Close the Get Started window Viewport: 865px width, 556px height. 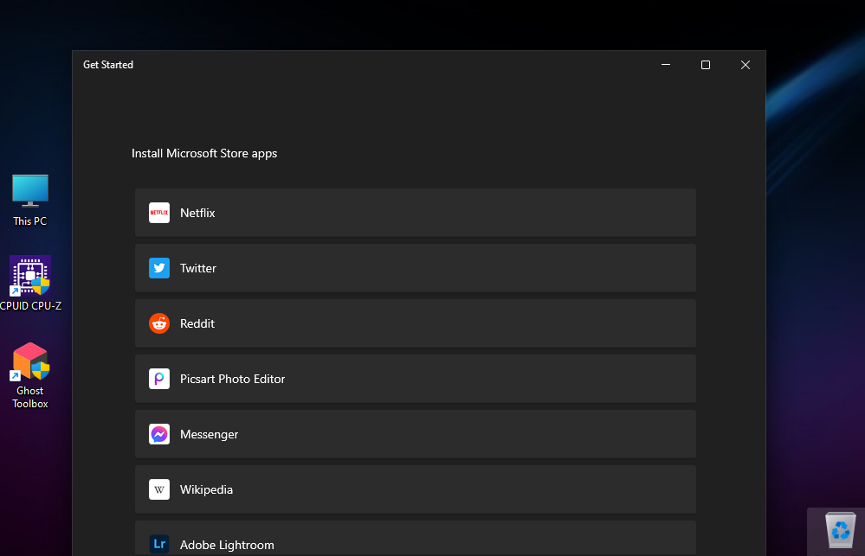746,65
